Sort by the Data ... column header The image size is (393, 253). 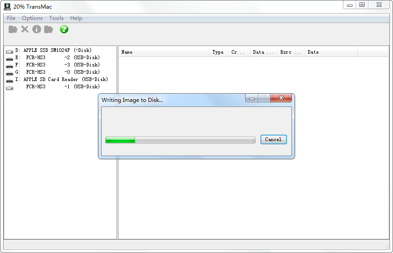point(264,52)
